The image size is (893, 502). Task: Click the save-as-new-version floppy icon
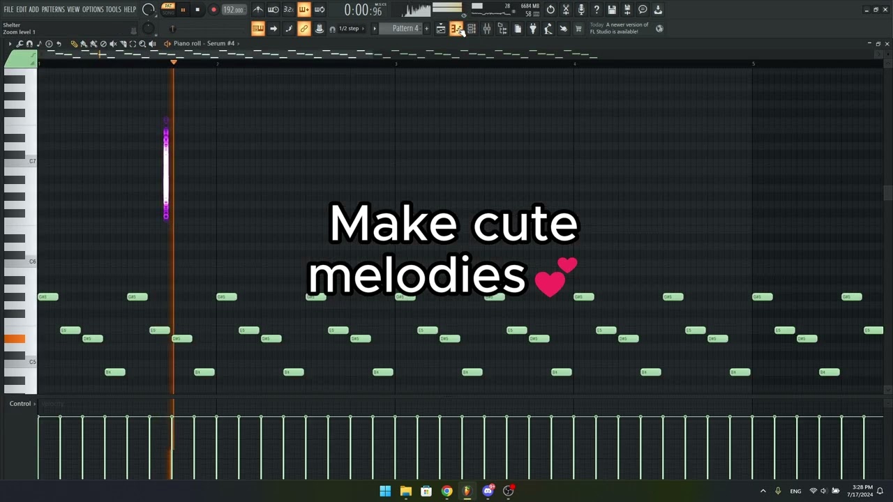(627, 10)
